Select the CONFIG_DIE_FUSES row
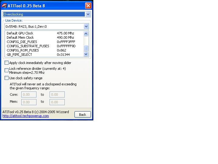The width and height of the screenshot is (218, 164). 44,42
